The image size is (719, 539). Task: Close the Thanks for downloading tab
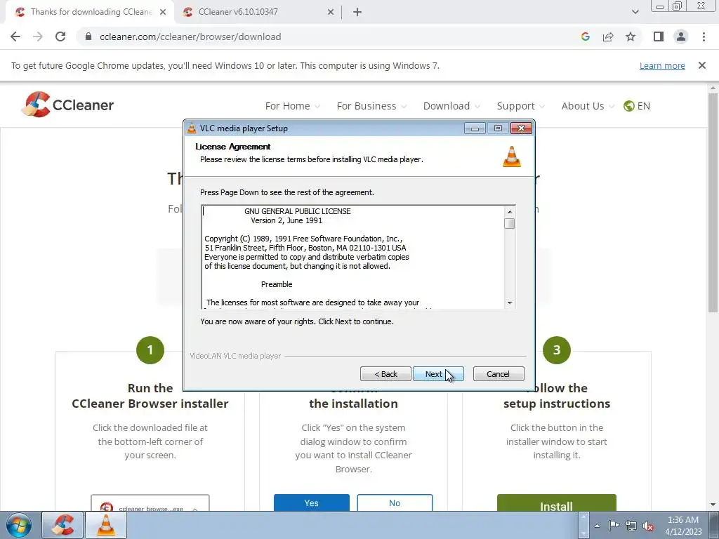coord(163,13)
